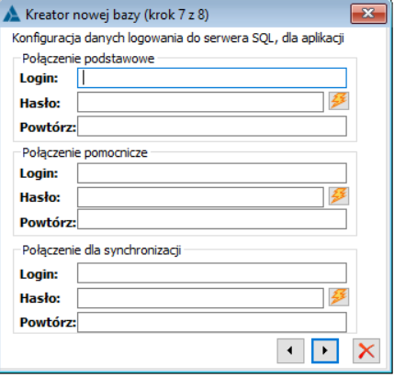This screenshot has width=394, height=377.
Task: Click the 'Połączenie dla synchronizacji' group label
Action: pyautogui.click(x=102, y=250)
